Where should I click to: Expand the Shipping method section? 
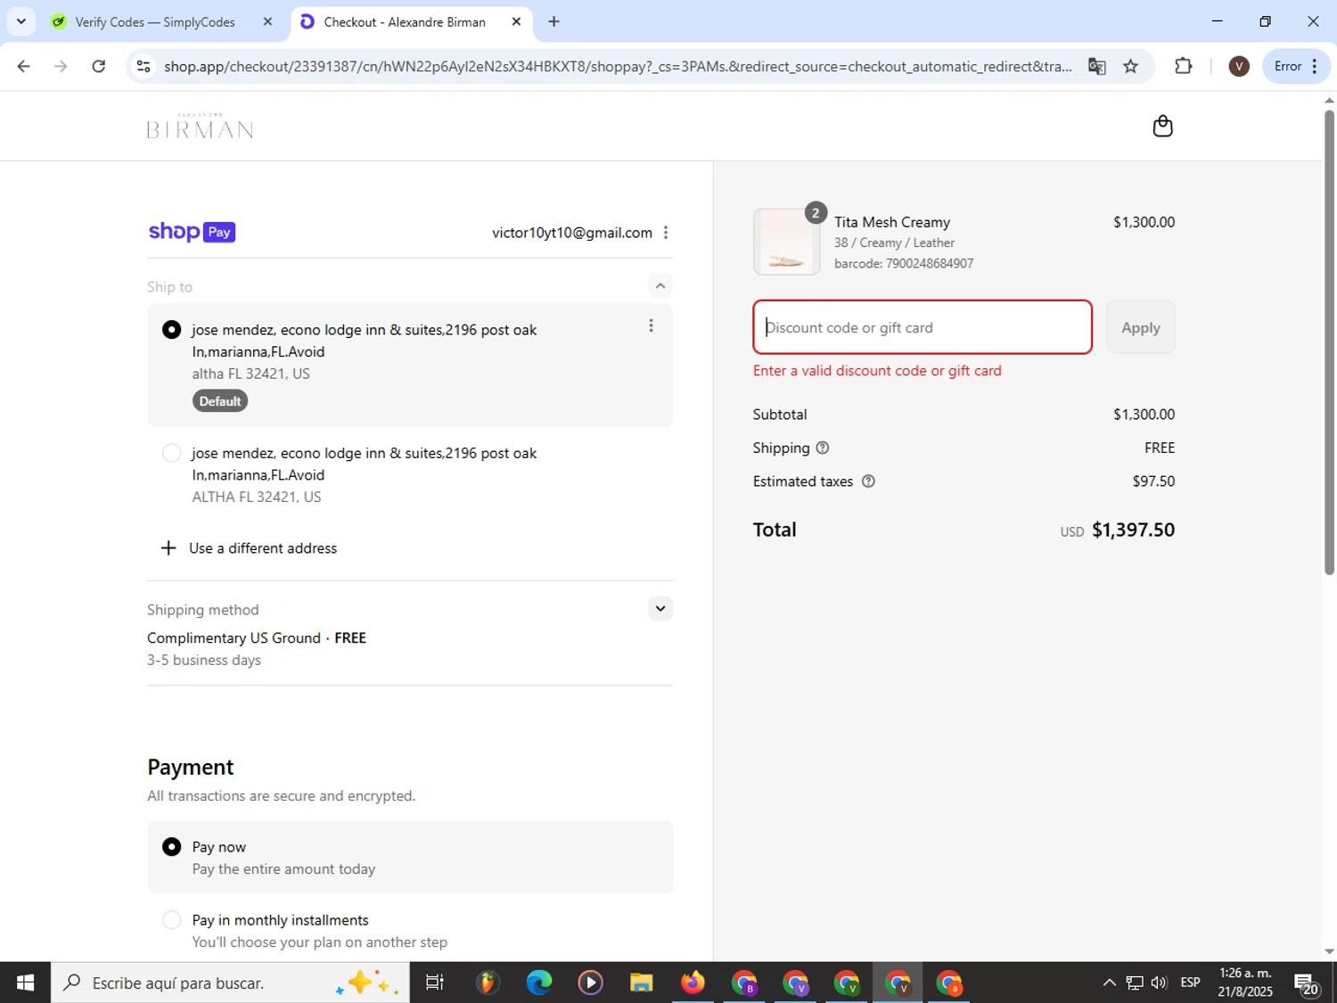(x=660, y=609)
